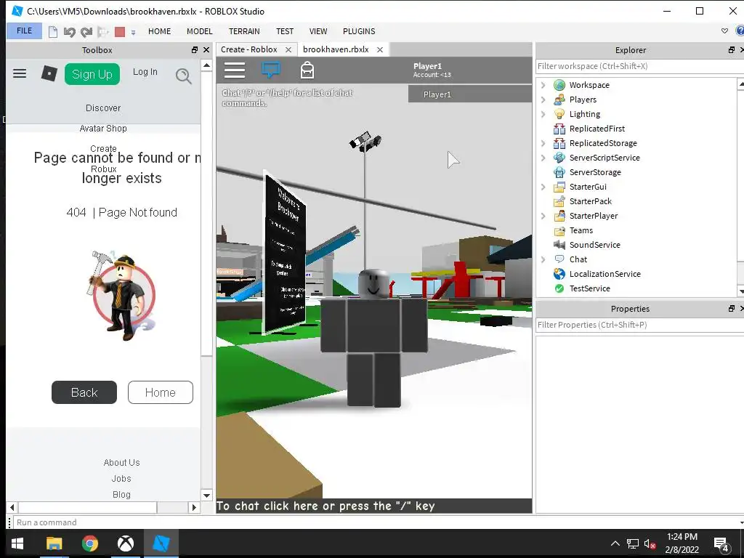Toggle the in-game chat bubble icon
The width and height of the screenshot is (744, 558).
(271, 70)
